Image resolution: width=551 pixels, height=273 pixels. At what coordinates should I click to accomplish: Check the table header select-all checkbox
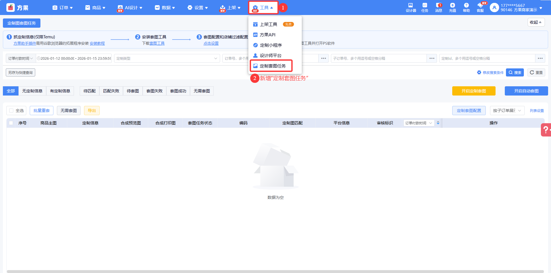pos(11,123)
